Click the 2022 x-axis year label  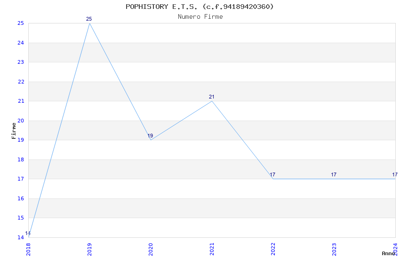273,248
